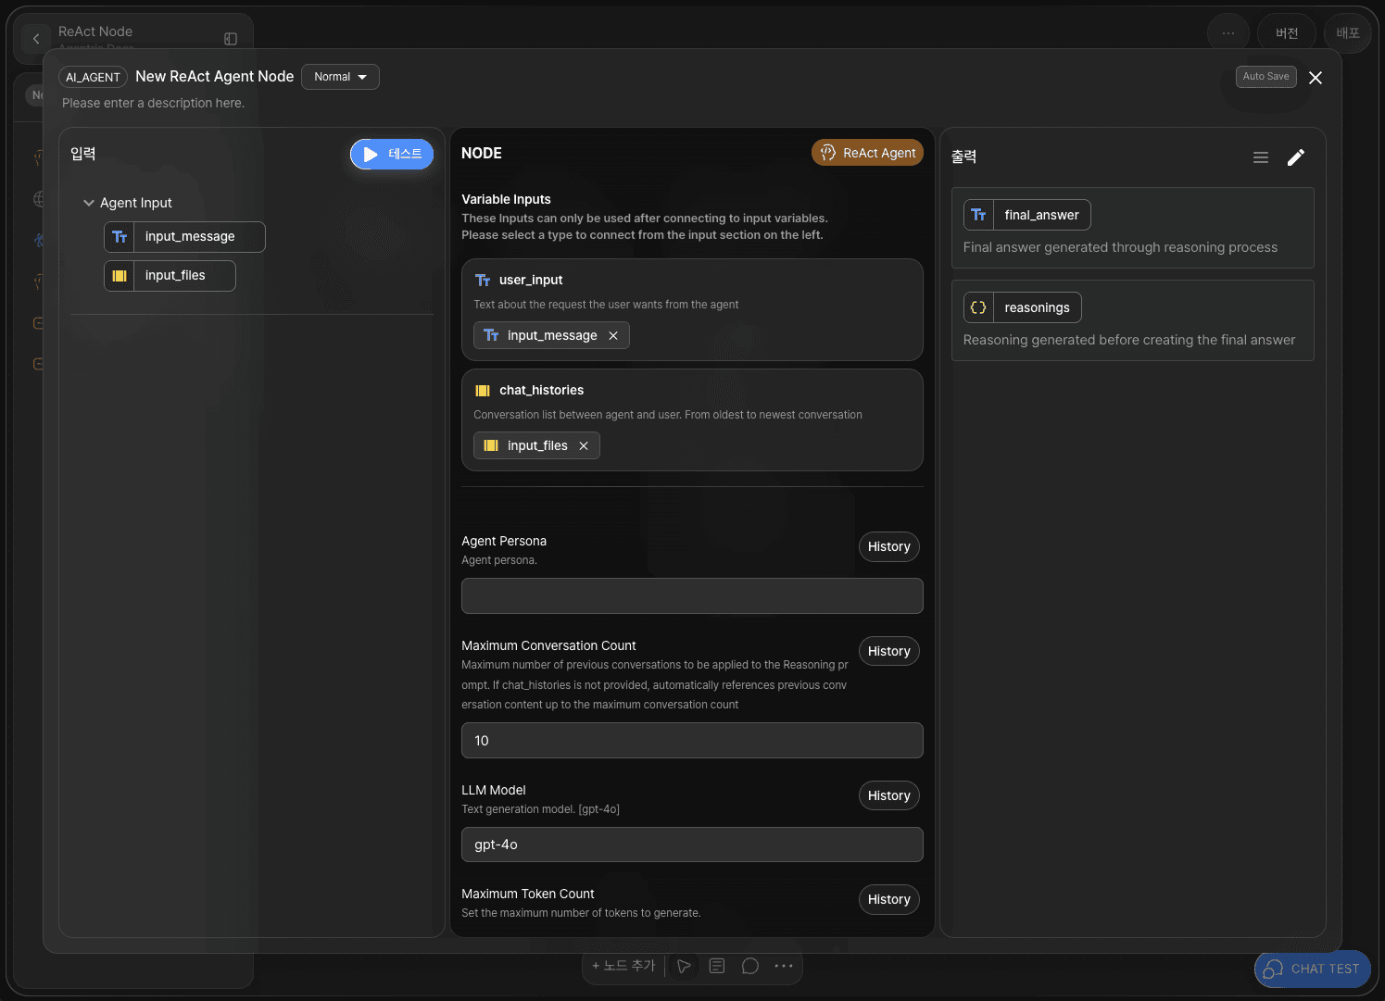Remove input_message from user_input
The height and width of the screenshot is (1001, 1385).
[613, 336]
